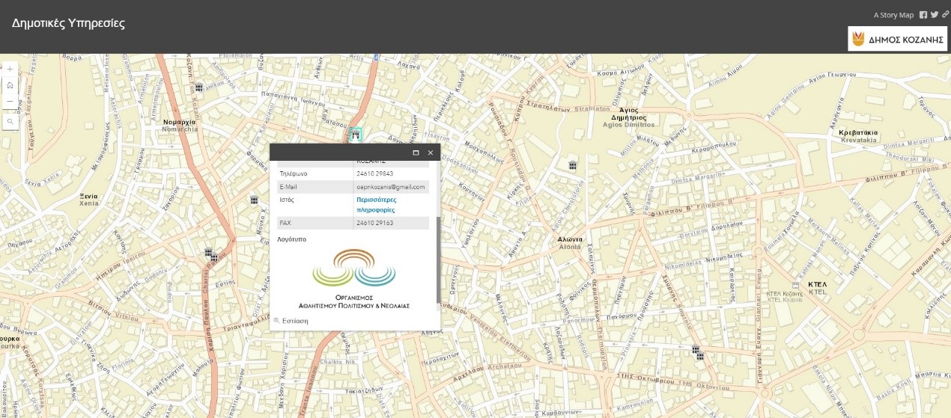
Task: Close the info popup window
Action: pos(430,153)
